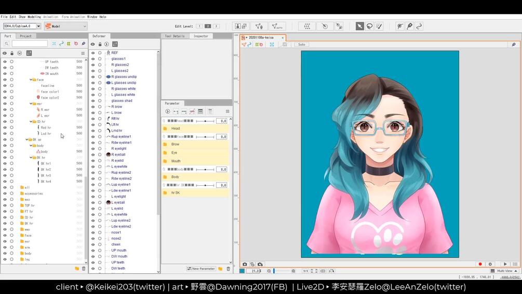Toggle visibility of L eyeball deformer
Image resolution: width=522 pixels, height=294 pixels.
click(93, 202)
